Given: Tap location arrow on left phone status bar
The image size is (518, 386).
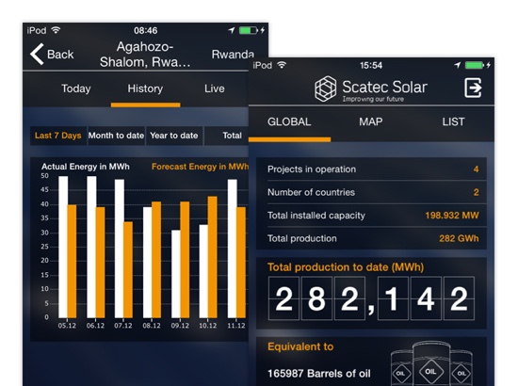Looking at the screenshot, I should tap(232, 30).
